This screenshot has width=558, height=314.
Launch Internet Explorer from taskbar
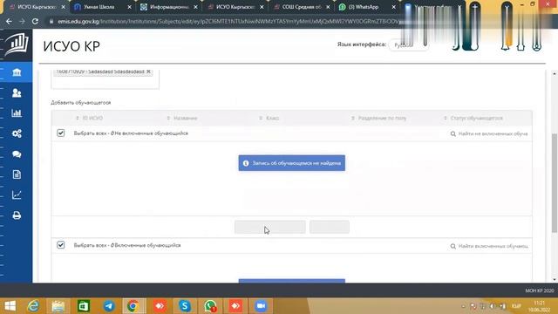point(33,306)
